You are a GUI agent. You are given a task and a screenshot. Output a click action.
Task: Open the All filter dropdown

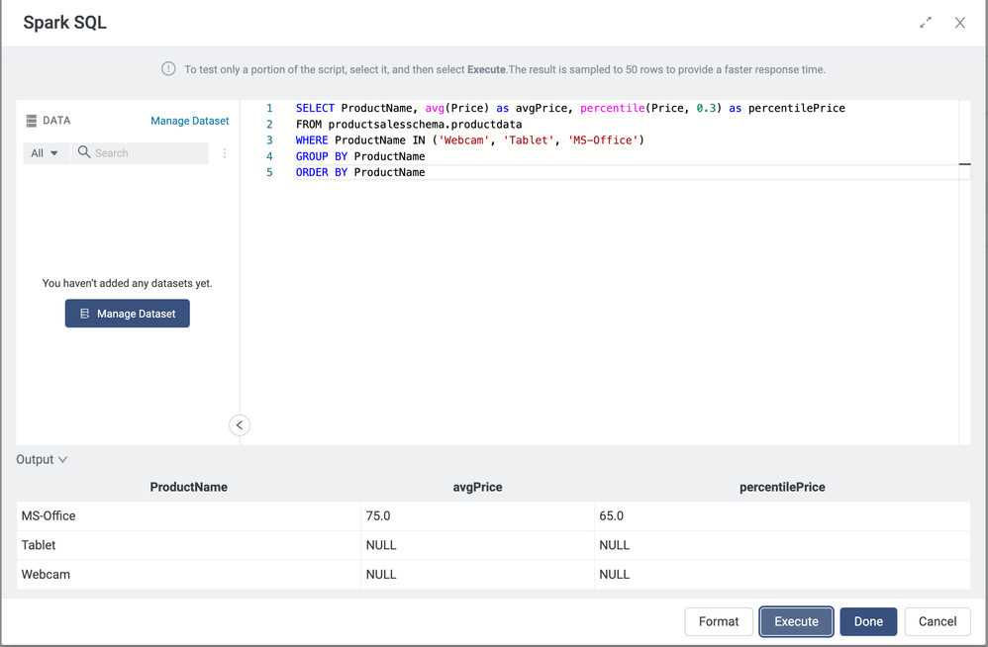(45, 153)
